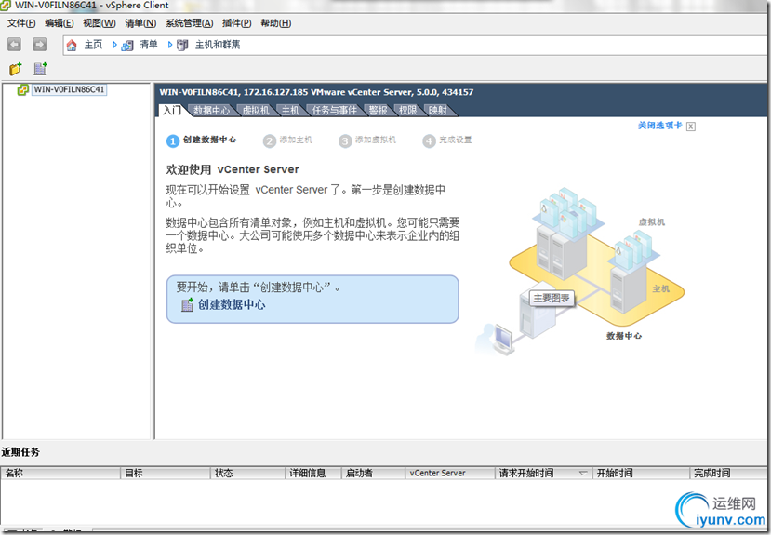Click the 数据中心 label under the diagram
The image size is (771, 535).
point(624,336)
